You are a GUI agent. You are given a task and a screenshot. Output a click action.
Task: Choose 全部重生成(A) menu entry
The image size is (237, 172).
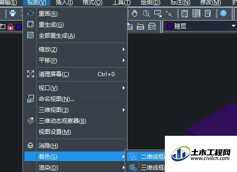tap(75, 36)
